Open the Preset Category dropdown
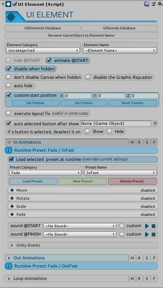Image resolution: width=163 pixels, height=288 pixels. (x=45, y=173)
